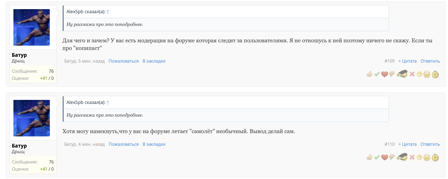Select the mustached cap smiley on post #110
448x179 pixels.
[402, 157]
